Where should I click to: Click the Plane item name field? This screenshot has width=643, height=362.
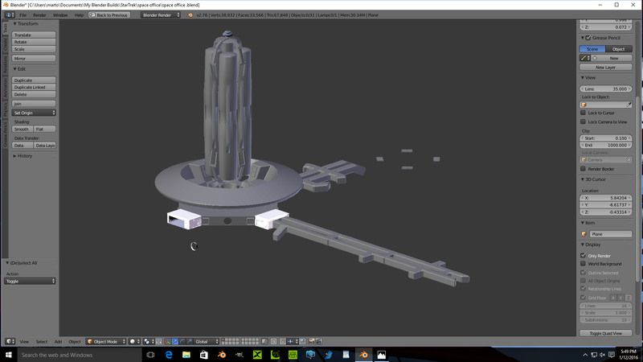coord(610,234)
